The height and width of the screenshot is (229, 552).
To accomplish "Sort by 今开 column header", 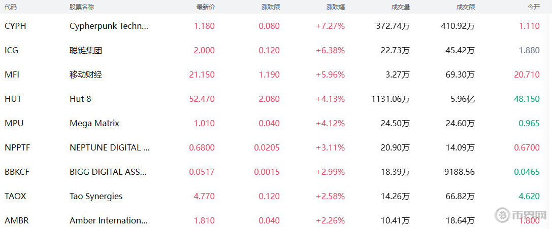I will pos(534,7).
